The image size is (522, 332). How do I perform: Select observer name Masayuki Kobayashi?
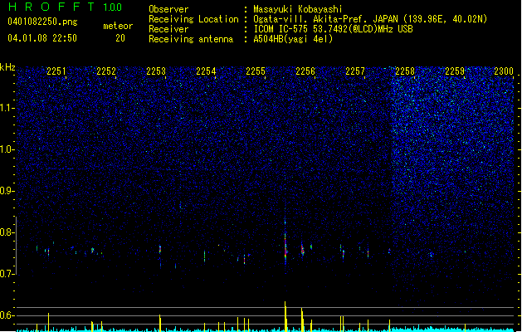point(298,9)
